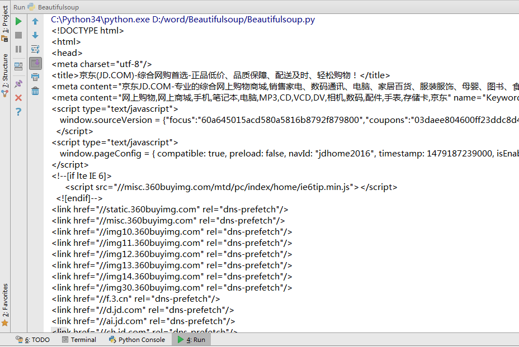Click the static.360buyimg.com link line
Viewport: 519px width, 347px height.
[x=170, y=210]
